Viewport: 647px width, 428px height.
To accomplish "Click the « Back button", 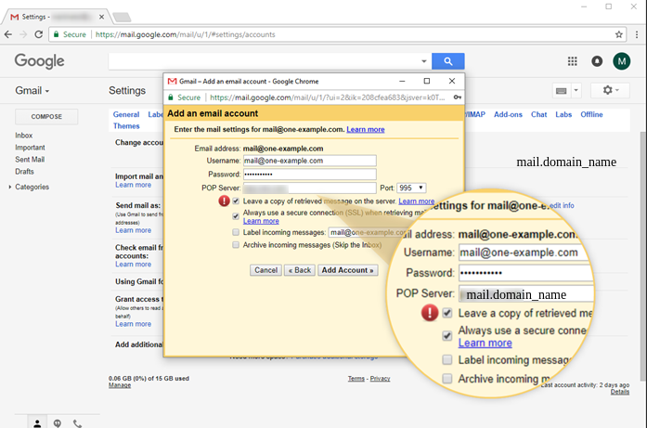I will pyautogui.click(x=300, y=270).
